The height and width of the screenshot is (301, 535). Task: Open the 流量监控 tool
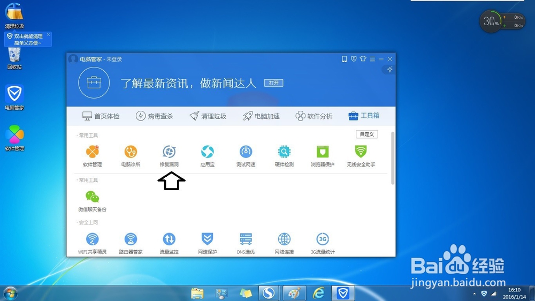(169, 239)
